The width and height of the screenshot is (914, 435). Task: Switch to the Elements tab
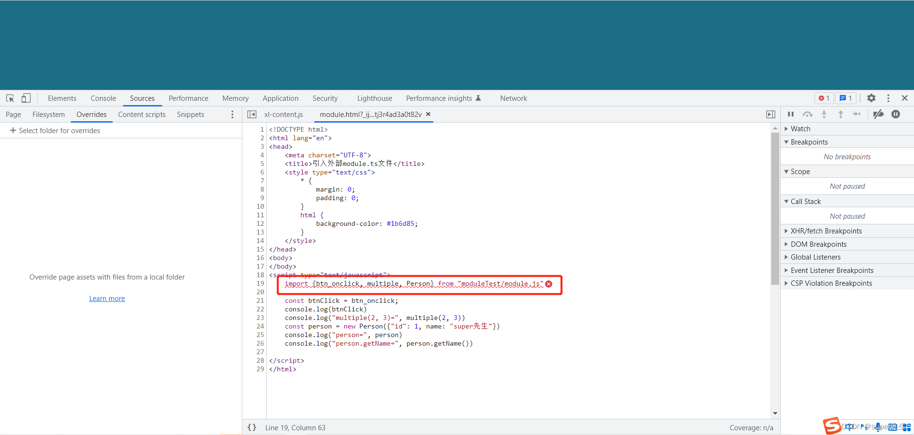click(62, 98)
